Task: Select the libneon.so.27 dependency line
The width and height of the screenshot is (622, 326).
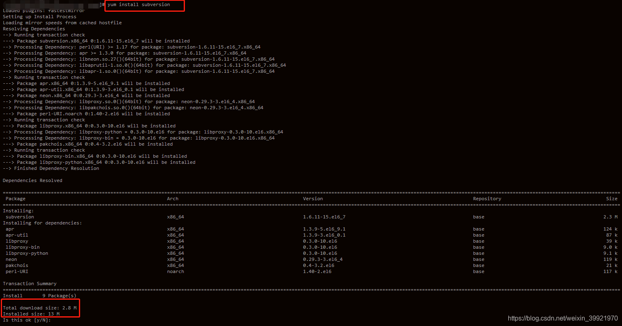Action: point(139,59)
